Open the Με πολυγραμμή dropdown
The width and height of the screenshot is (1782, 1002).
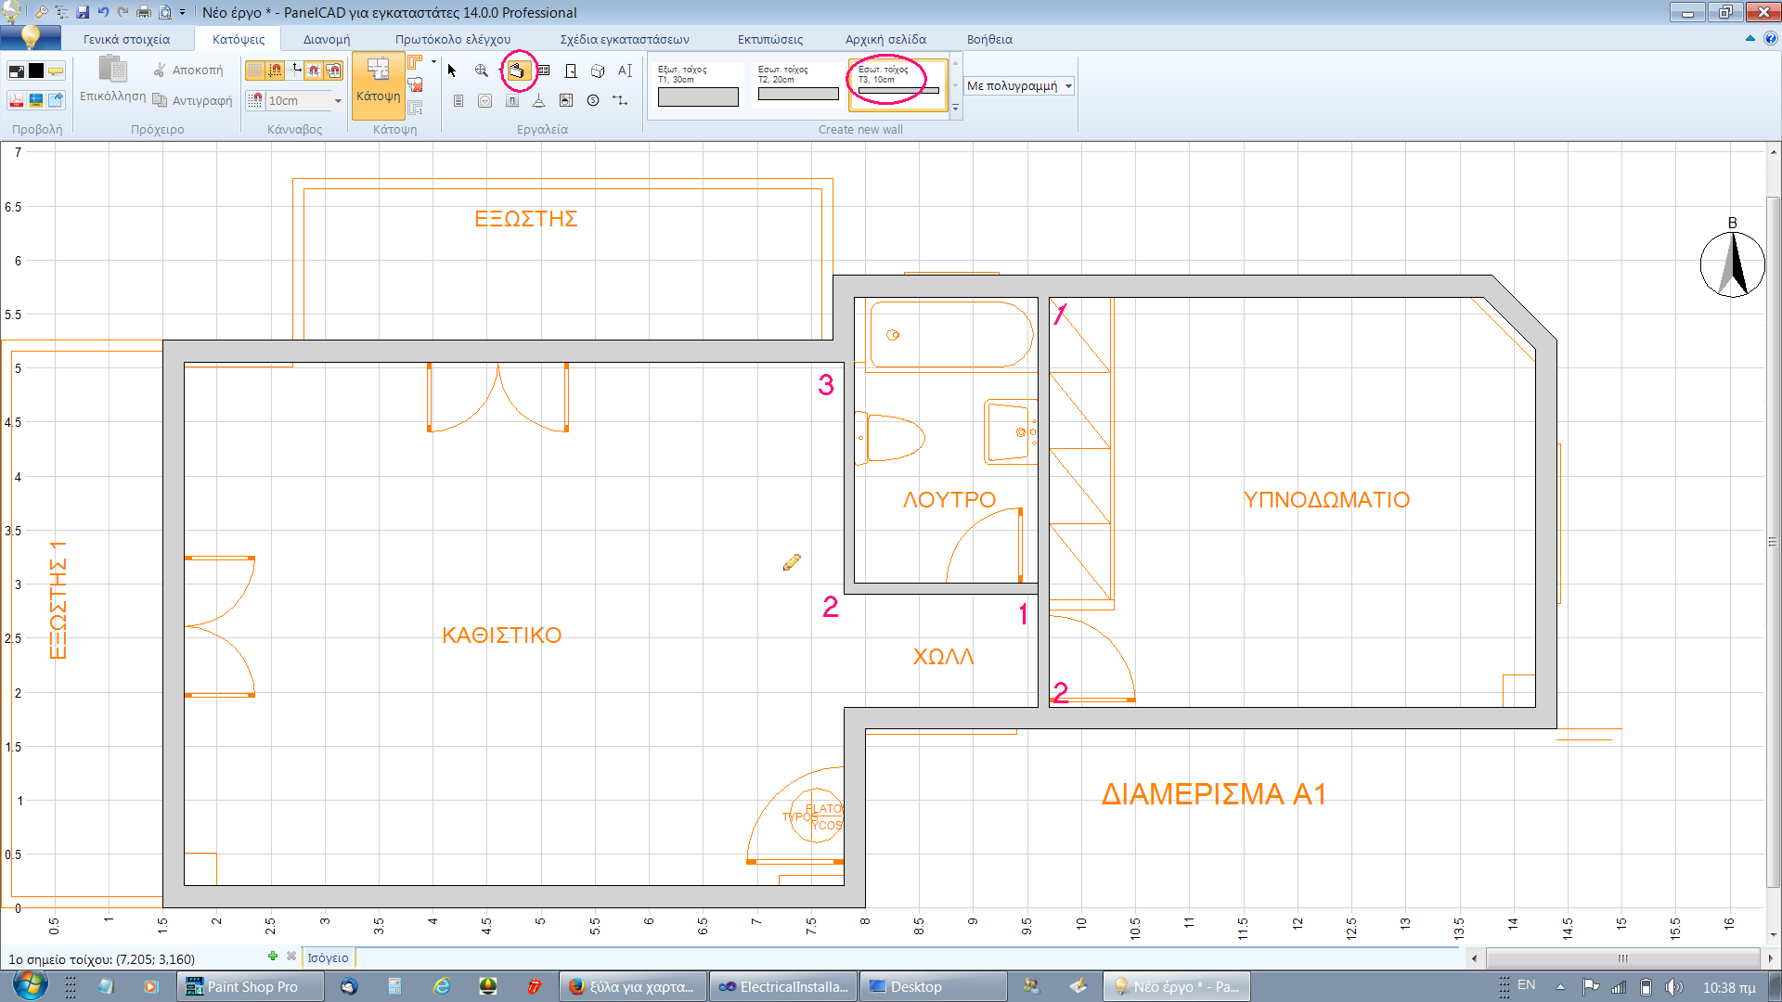[1068, 85]
